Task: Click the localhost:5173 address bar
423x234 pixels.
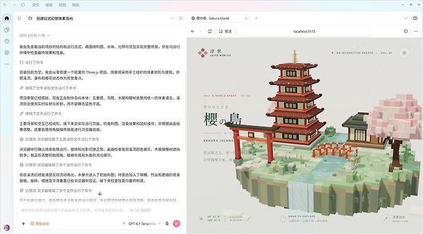Action: (304, 31)
